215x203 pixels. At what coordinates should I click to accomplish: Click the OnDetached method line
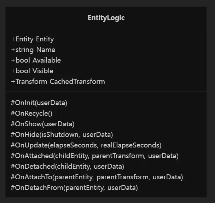(67, 166)
